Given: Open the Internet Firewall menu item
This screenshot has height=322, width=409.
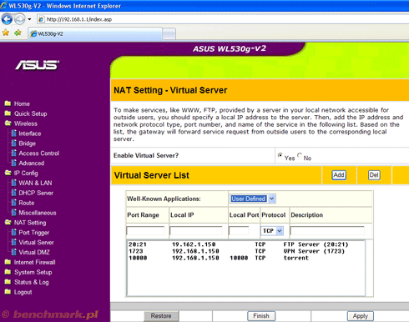Looking at the screenshot, I should pos(35,262).
